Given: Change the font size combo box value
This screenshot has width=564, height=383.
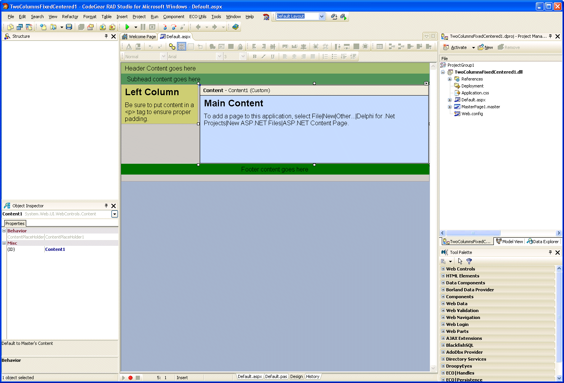Looking at the screenshot, I should (243, 56).
